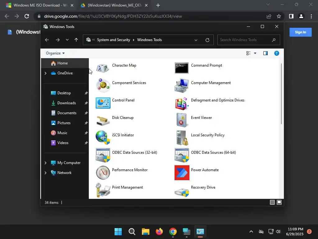This screenshot has width=318, height=239.
Task: Open the Chrome three-dot menu
Action: tap(311, 16)
